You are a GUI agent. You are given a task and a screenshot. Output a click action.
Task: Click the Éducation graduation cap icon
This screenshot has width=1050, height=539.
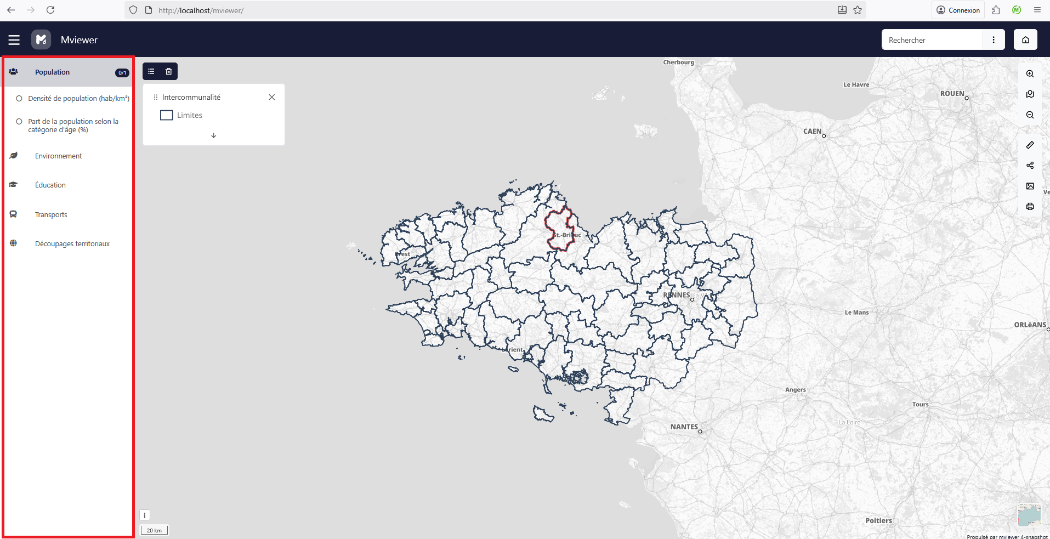pyautogui.click(x=14, y=185)
